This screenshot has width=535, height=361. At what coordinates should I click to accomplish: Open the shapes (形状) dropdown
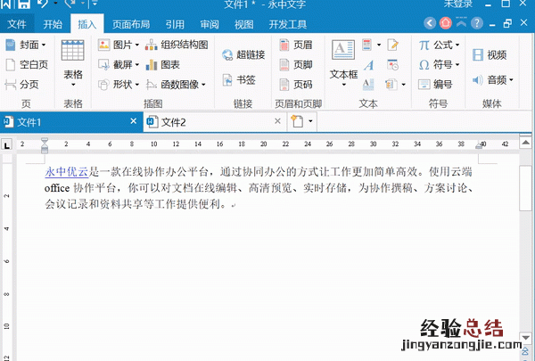[119, 85]
